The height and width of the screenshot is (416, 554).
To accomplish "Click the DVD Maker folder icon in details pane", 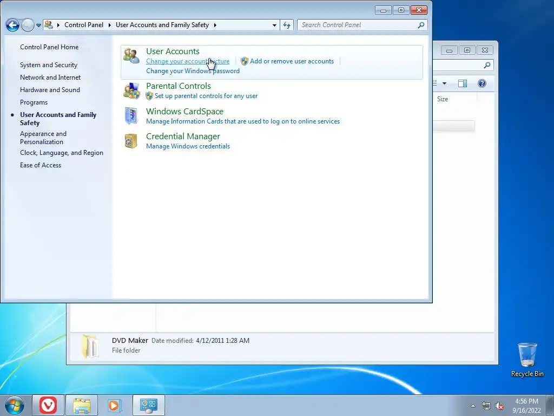I will [x=90, y=346].
